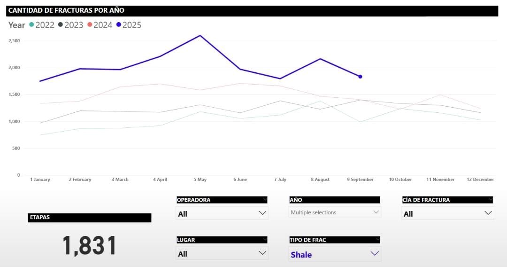Highlight the 2025 series legend dot
Screen dimensions: 507x267
[x=119, y=25]
